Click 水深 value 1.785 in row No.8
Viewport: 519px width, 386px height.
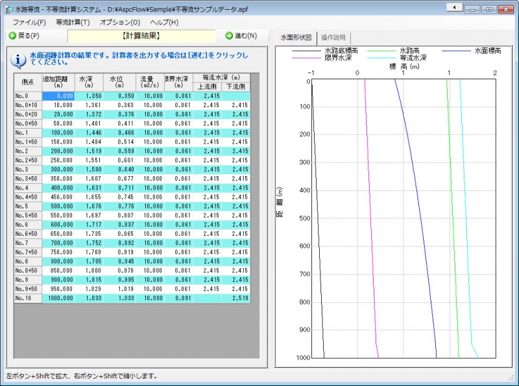89,261
